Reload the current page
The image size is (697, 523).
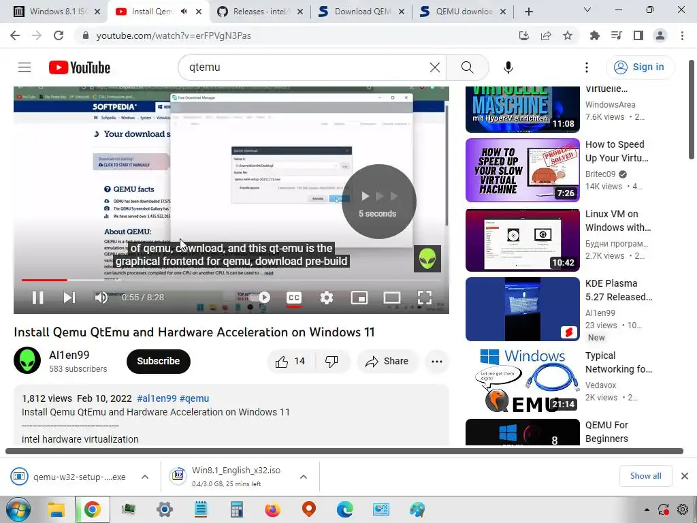coord(59,35)
